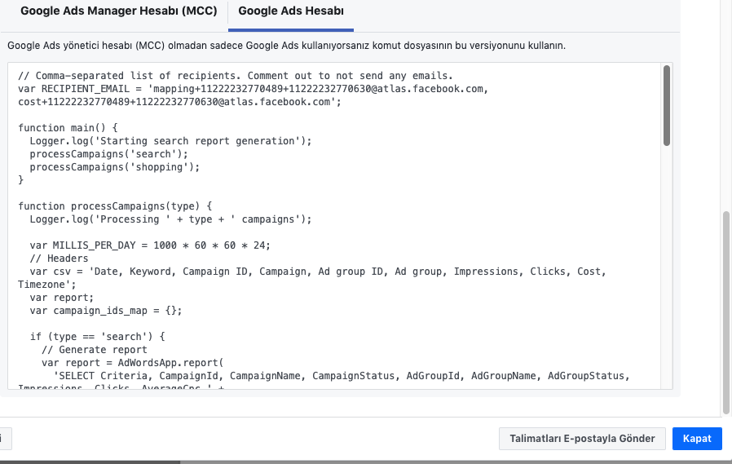Click the '// Generate report' comment
The height and width of the screenshot is (464, 732).
(x=95, y=350)
